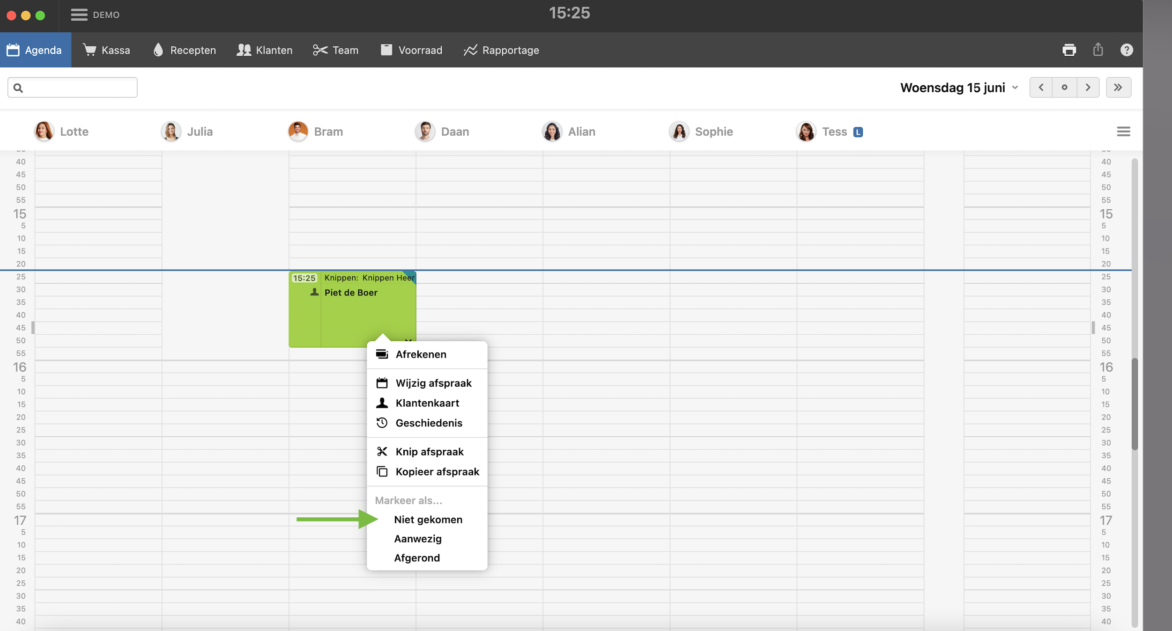The height and width of the screenshot is (631, 1172).
Task: Go to next day with right chevron
Action: [x=1088, y=88]
